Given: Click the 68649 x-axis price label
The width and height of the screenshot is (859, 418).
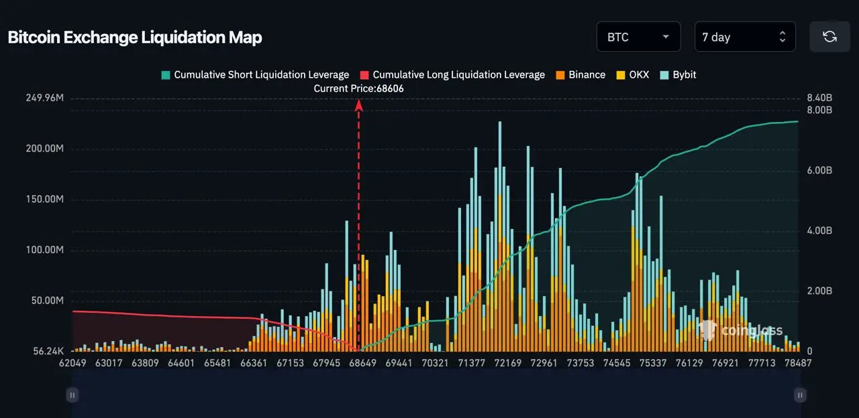Looking at the screenshot, I should [362, 363].
